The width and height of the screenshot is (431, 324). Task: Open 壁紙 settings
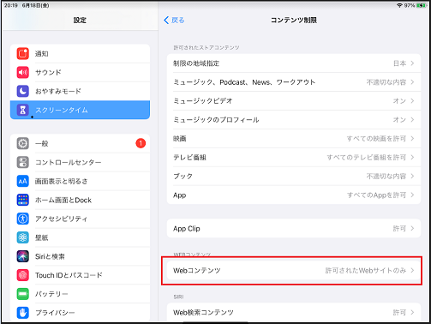[80, 237]
